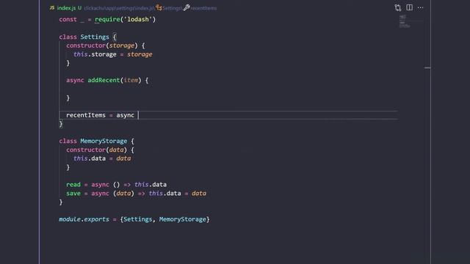Split the editor with the split icon

(409, 7)
